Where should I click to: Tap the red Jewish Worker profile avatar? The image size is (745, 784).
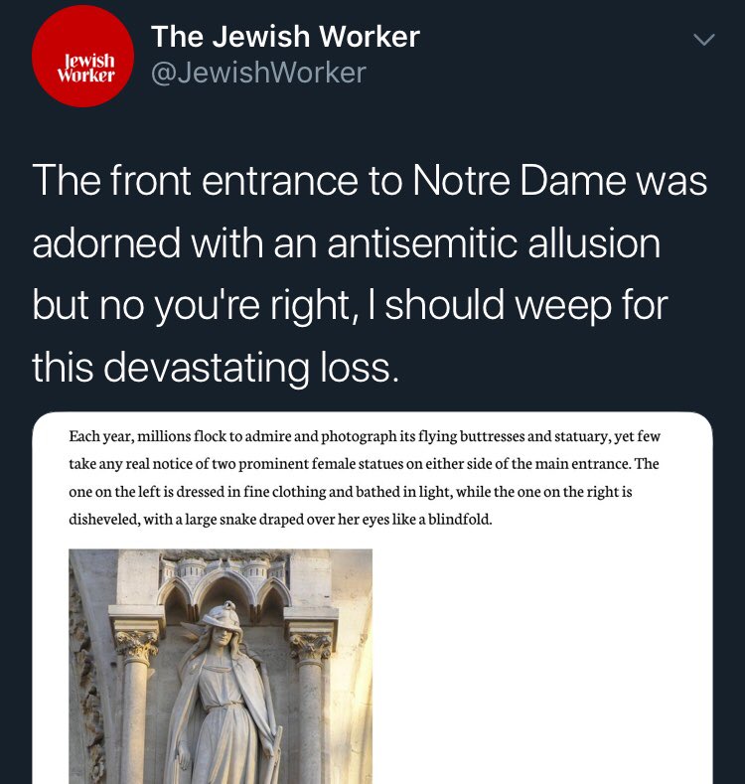(83, 57)
